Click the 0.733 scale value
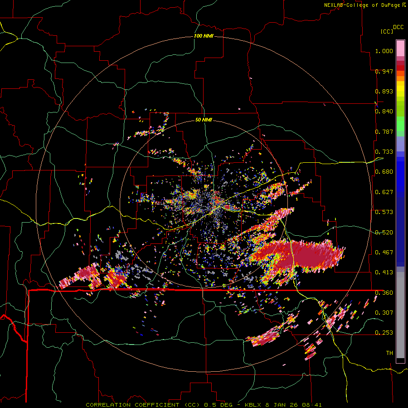The width and height of the screenshot is (408, 408). click(x=384, y=152)
